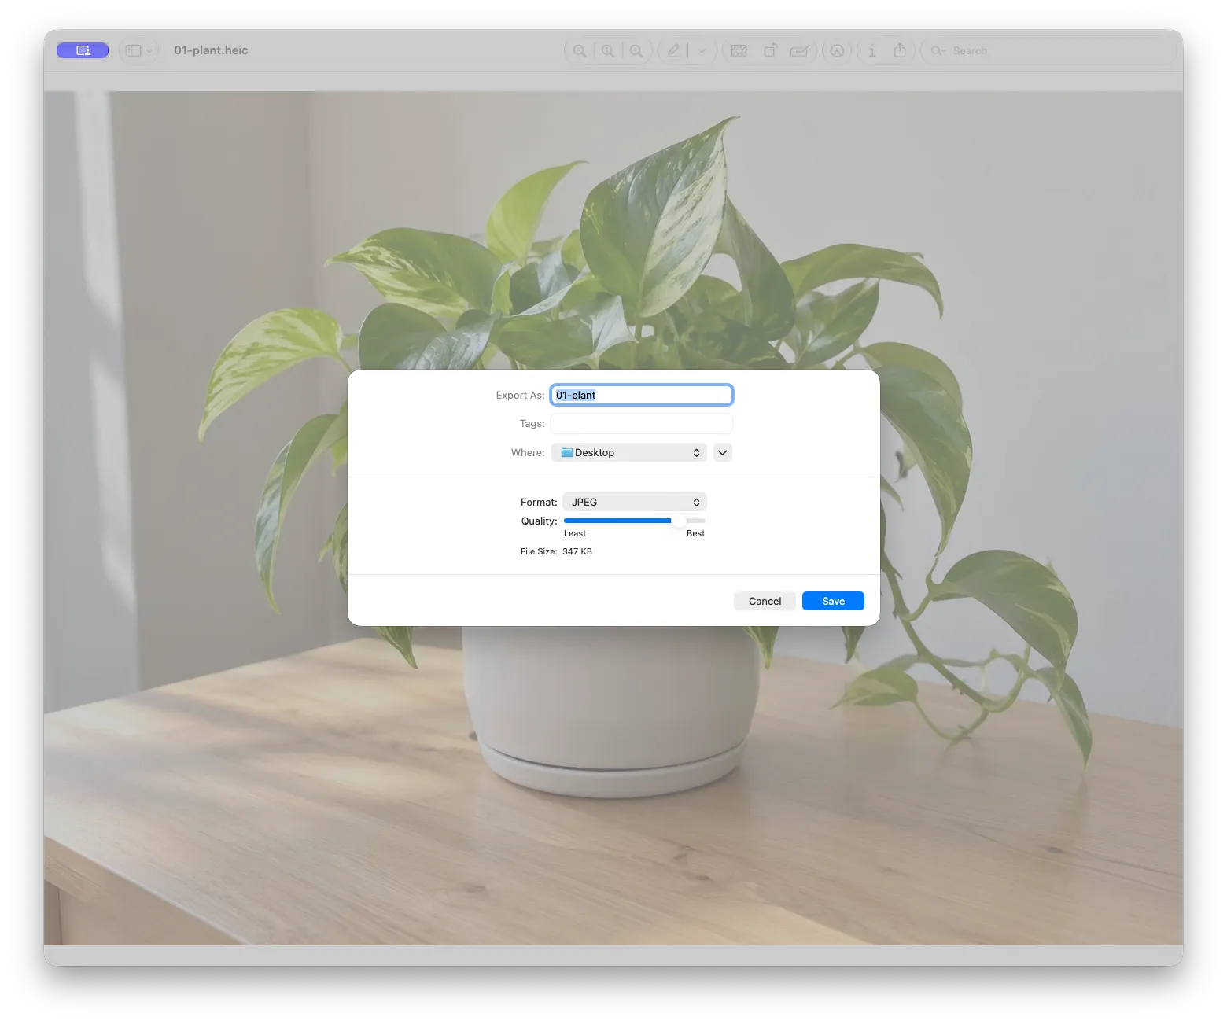Click the Quality slider knob
The width and height of the screenshot is (1227, 1024).
tap(678, 521)
